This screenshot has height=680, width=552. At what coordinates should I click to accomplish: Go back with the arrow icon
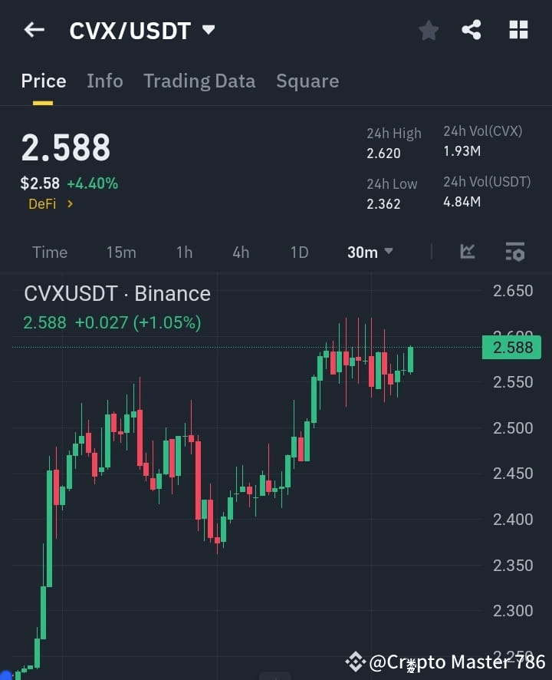click(32, 30)
